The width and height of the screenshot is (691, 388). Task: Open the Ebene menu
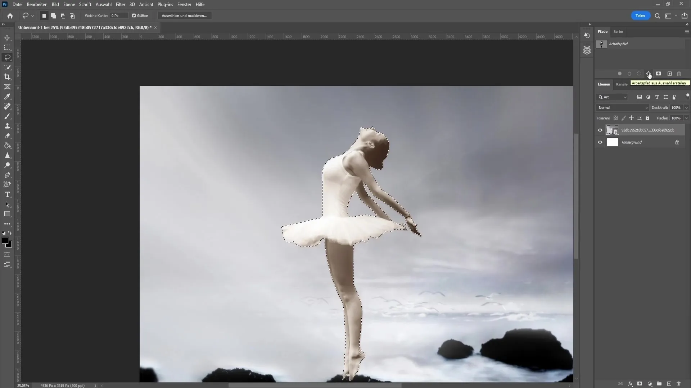[69, 4]
